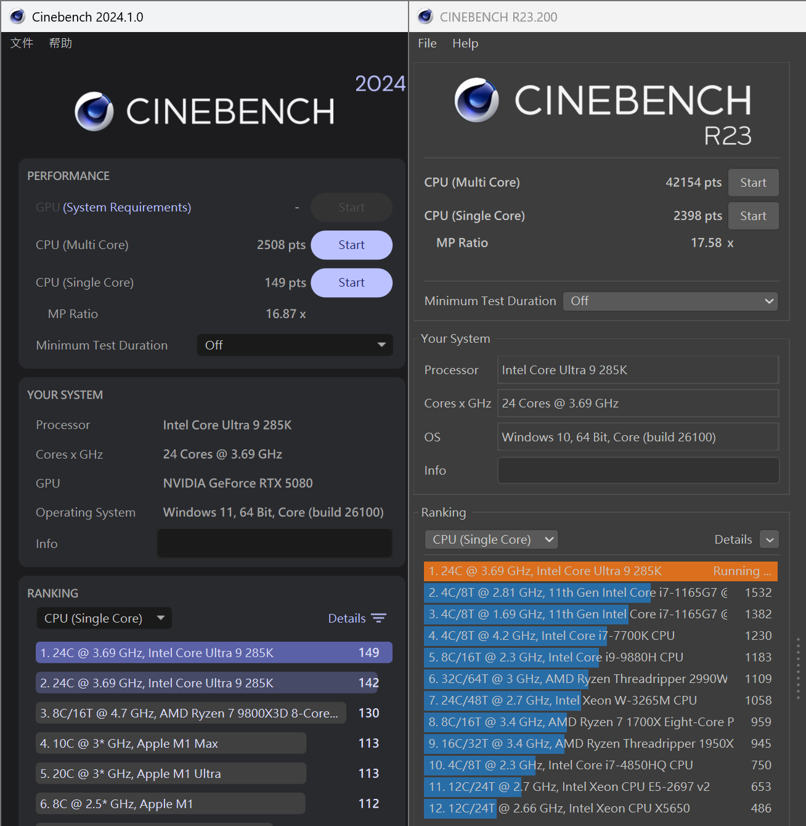The width and height of the screenshot is (806, 826).
Task: Open the ranking CPU (Single Core) dropdown in R23
Action: (x=491, y=539)
